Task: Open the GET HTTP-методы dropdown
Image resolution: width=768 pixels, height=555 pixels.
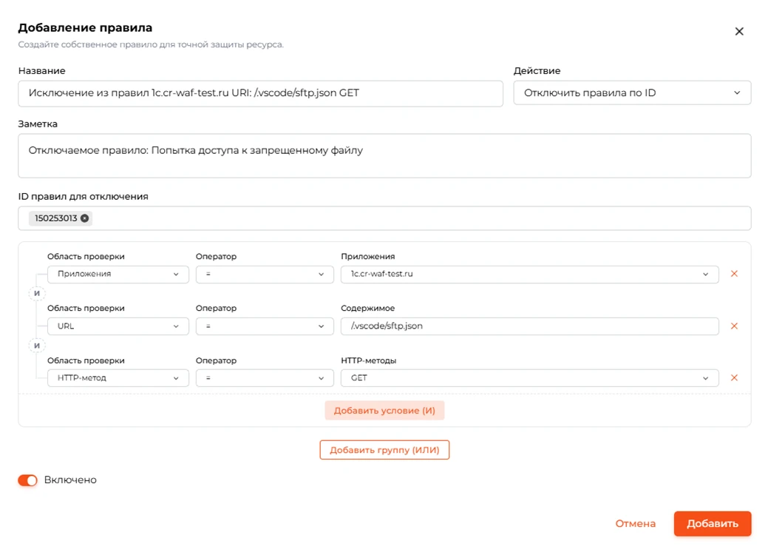Action: 529,378
